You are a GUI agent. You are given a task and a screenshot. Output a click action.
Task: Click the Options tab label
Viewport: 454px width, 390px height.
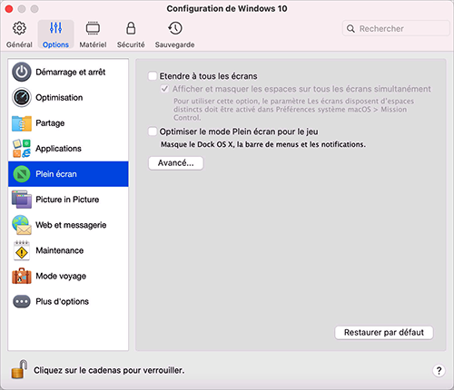point(55,44)
